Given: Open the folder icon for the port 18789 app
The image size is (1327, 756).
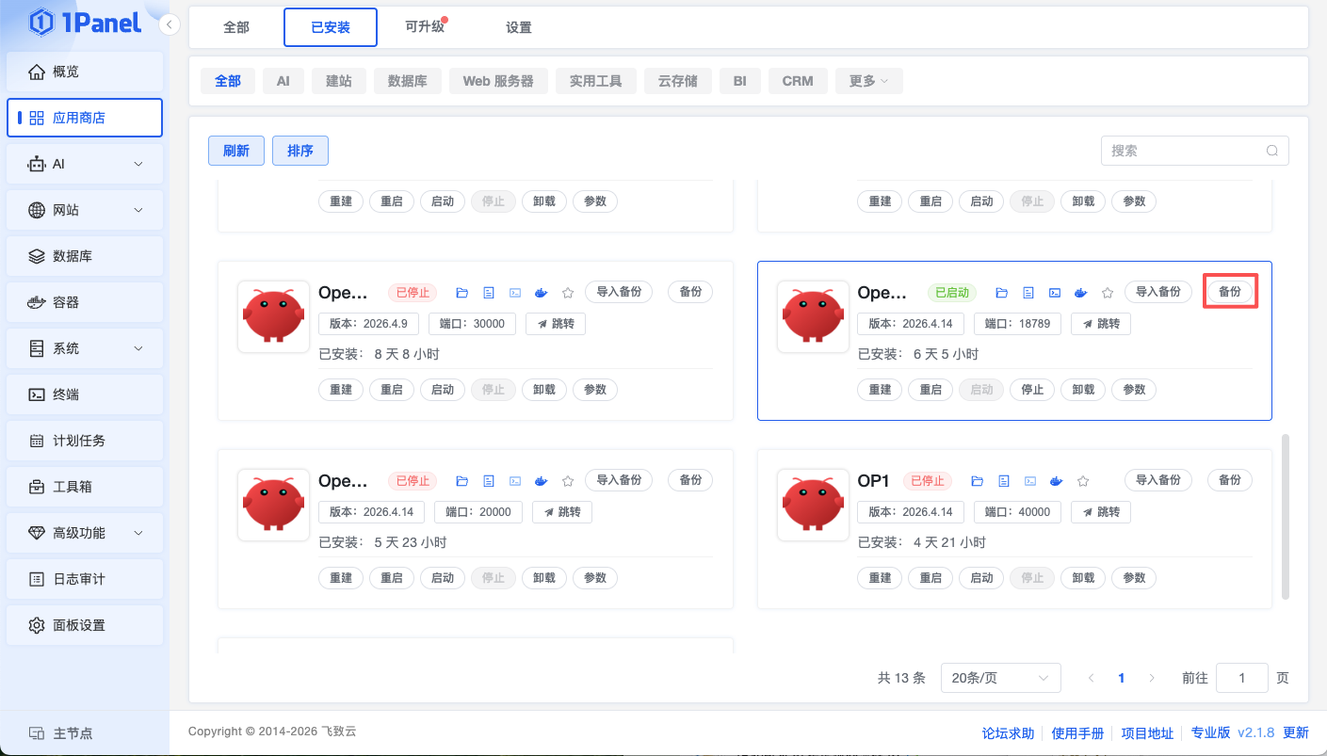Looking at the screenshot, I should (1001, 293).
